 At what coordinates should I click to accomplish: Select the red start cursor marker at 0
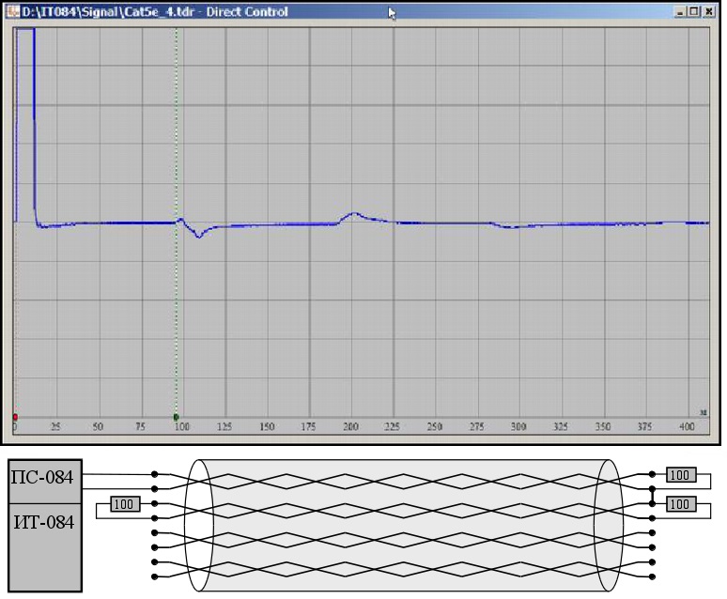15,417
